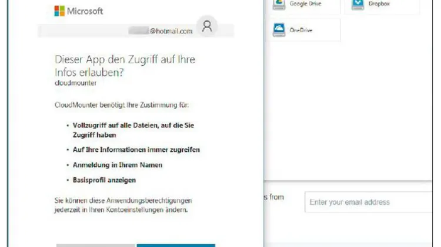
Task: Click the 'cloudmounter' app name text
Action: (x=76, y=83)
